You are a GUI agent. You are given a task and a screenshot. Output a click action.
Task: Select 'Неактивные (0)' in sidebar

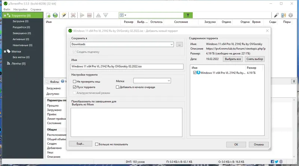click(22, 45)
